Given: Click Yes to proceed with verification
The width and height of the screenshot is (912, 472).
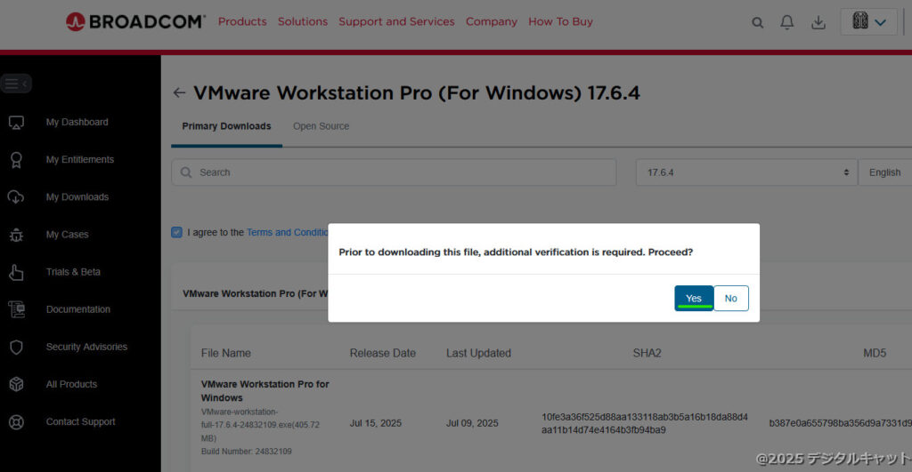Looking at the screenshot, I should tap(693, 299).
